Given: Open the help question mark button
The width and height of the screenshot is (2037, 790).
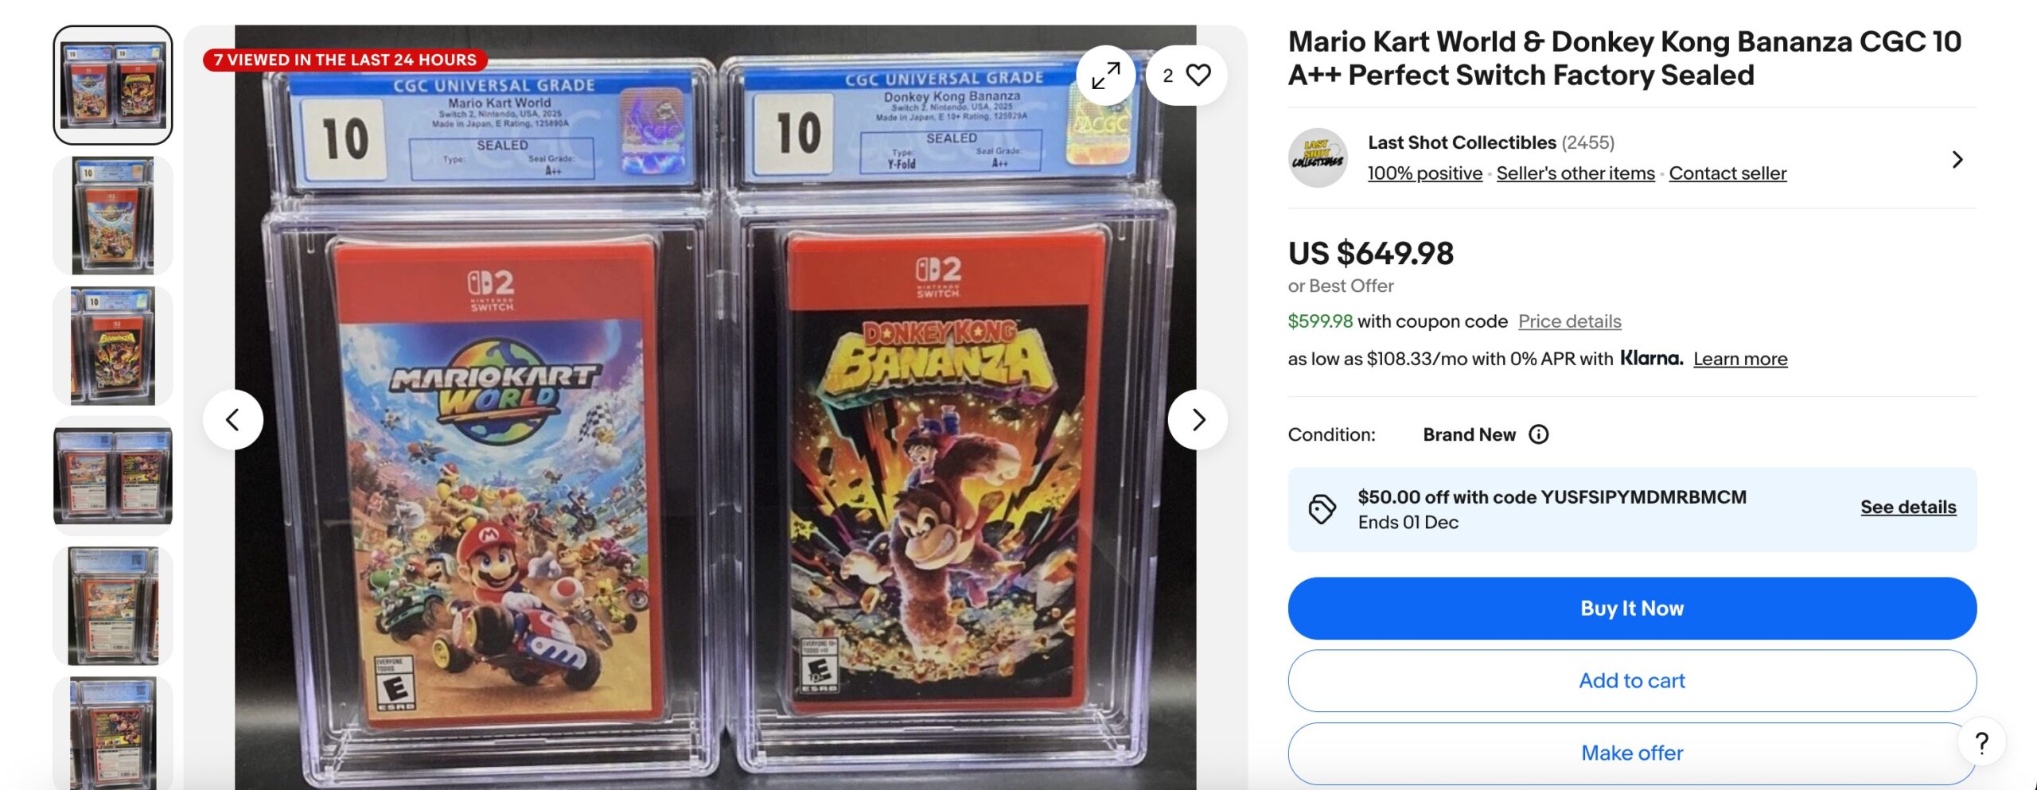Looking at the screenshot, I should (1981, 742).
